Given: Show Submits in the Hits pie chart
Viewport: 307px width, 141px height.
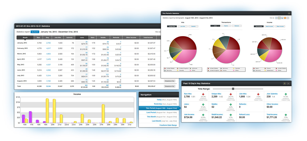Looking at the screenshot, I should [x=194, y=26].
